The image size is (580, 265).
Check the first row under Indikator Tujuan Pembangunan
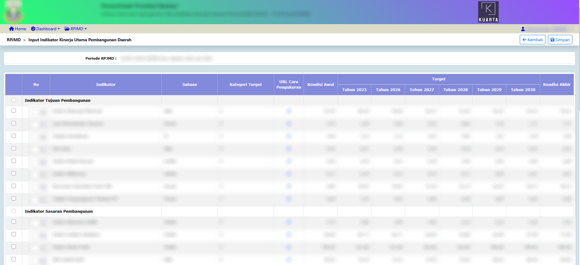(14, 111)
